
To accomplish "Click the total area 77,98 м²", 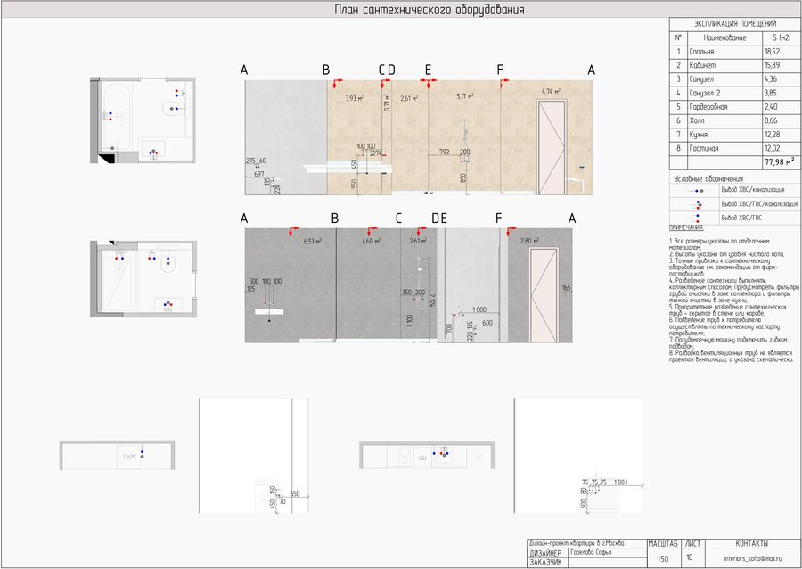I will coord(780,162).
